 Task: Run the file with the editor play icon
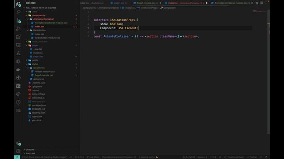(252, 3)
